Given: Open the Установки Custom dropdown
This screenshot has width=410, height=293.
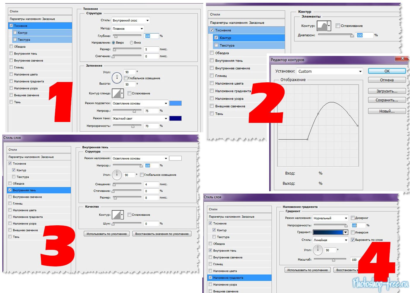Looking at the screenshot, I should 330,71.
